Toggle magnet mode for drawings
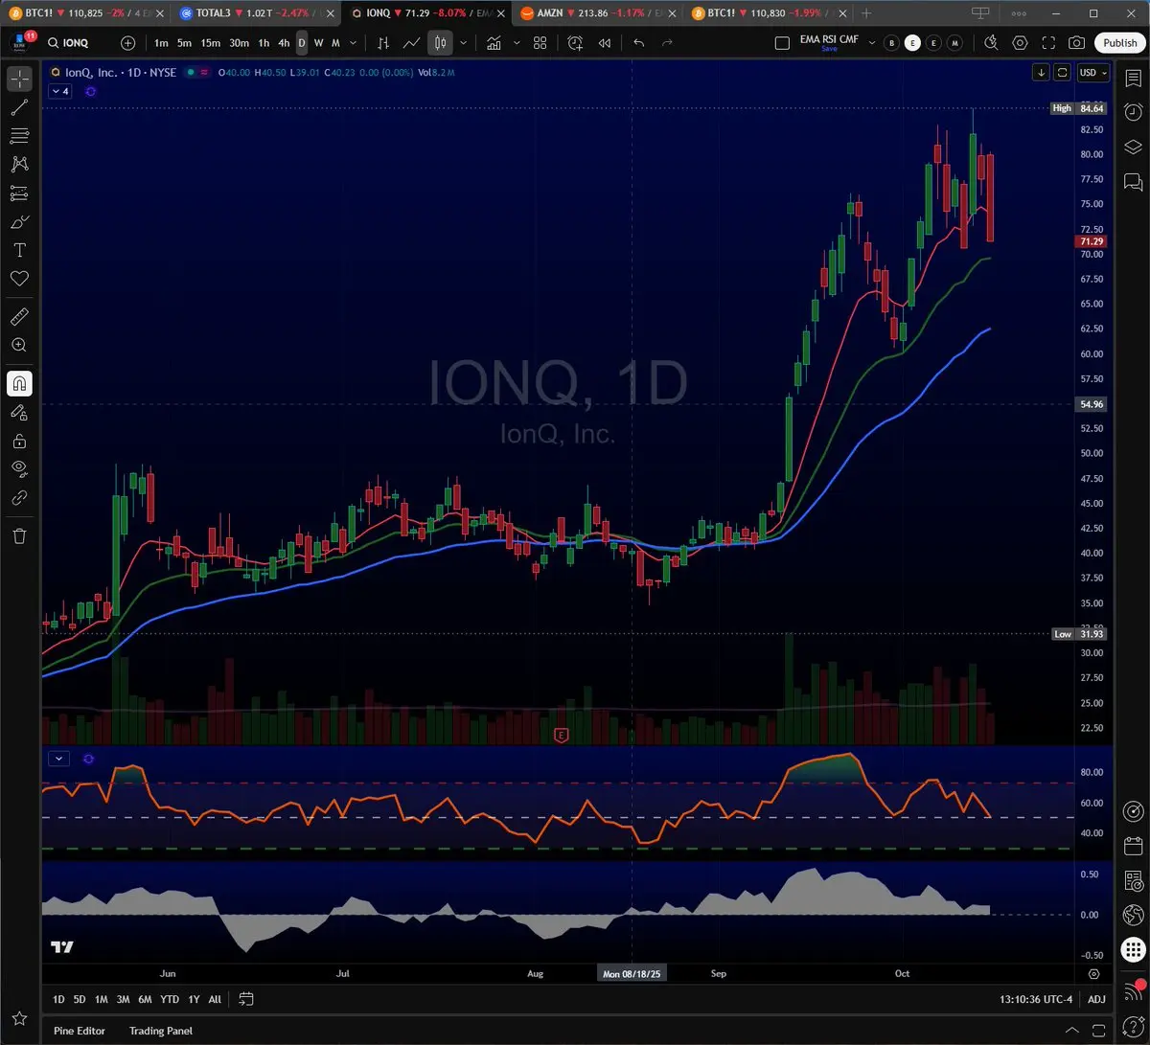 [19, 384]
